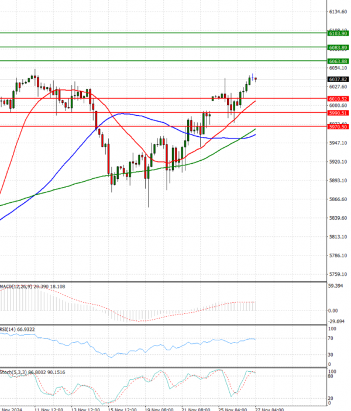Viewport: 351px width, 411px height.
Task: Click the MACD scale value 59.394
Action: [336, 286]
